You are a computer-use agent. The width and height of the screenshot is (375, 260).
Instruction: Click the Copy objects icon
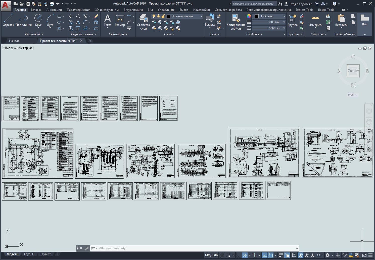(x=71, y=22)
